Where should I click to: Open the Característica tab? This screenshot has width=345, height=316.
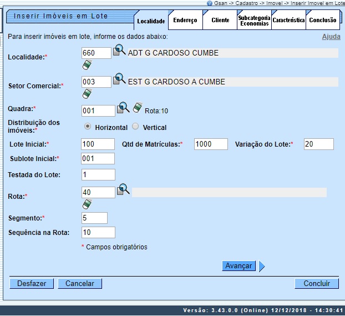click(x=288, y=21)
